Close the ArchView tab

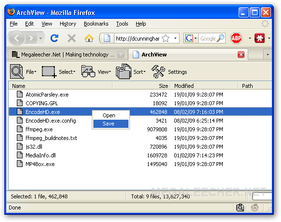(x=241, y=55)
